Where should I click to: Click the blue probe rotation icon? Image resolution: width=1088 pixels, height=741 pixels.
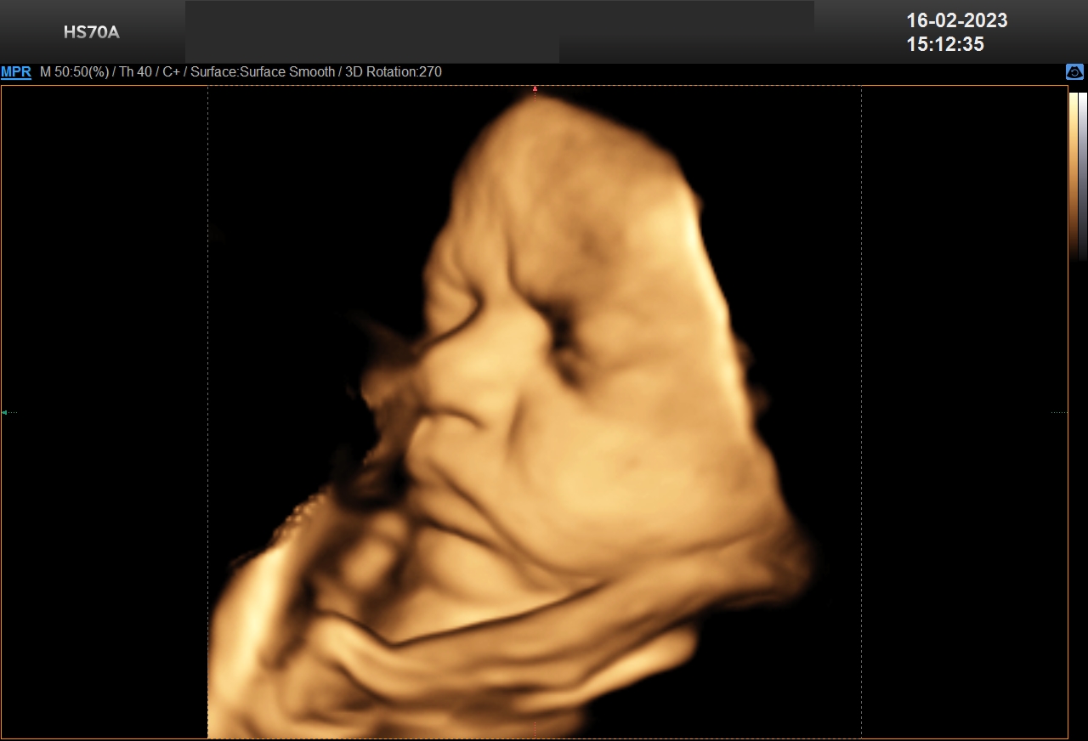[x=1074, y=72]
